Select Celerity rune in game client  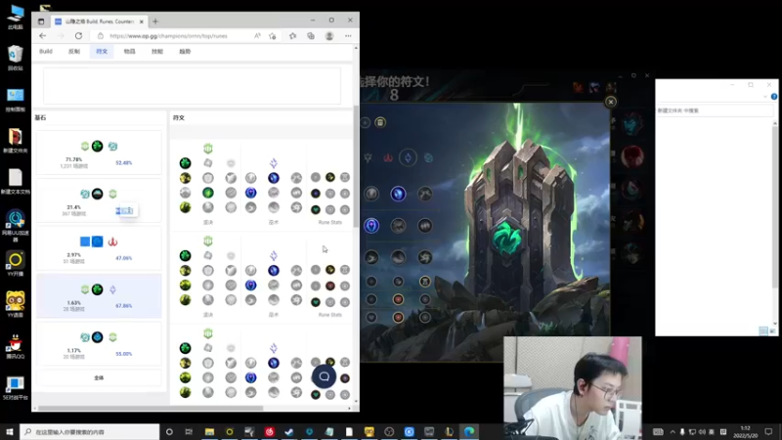tap(398, 226)
